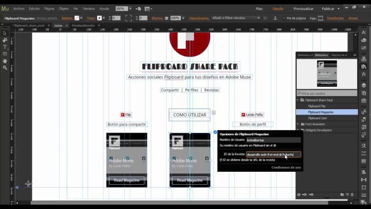
Task: Click the blue widget options arrow button
Action: coord(215,132)
